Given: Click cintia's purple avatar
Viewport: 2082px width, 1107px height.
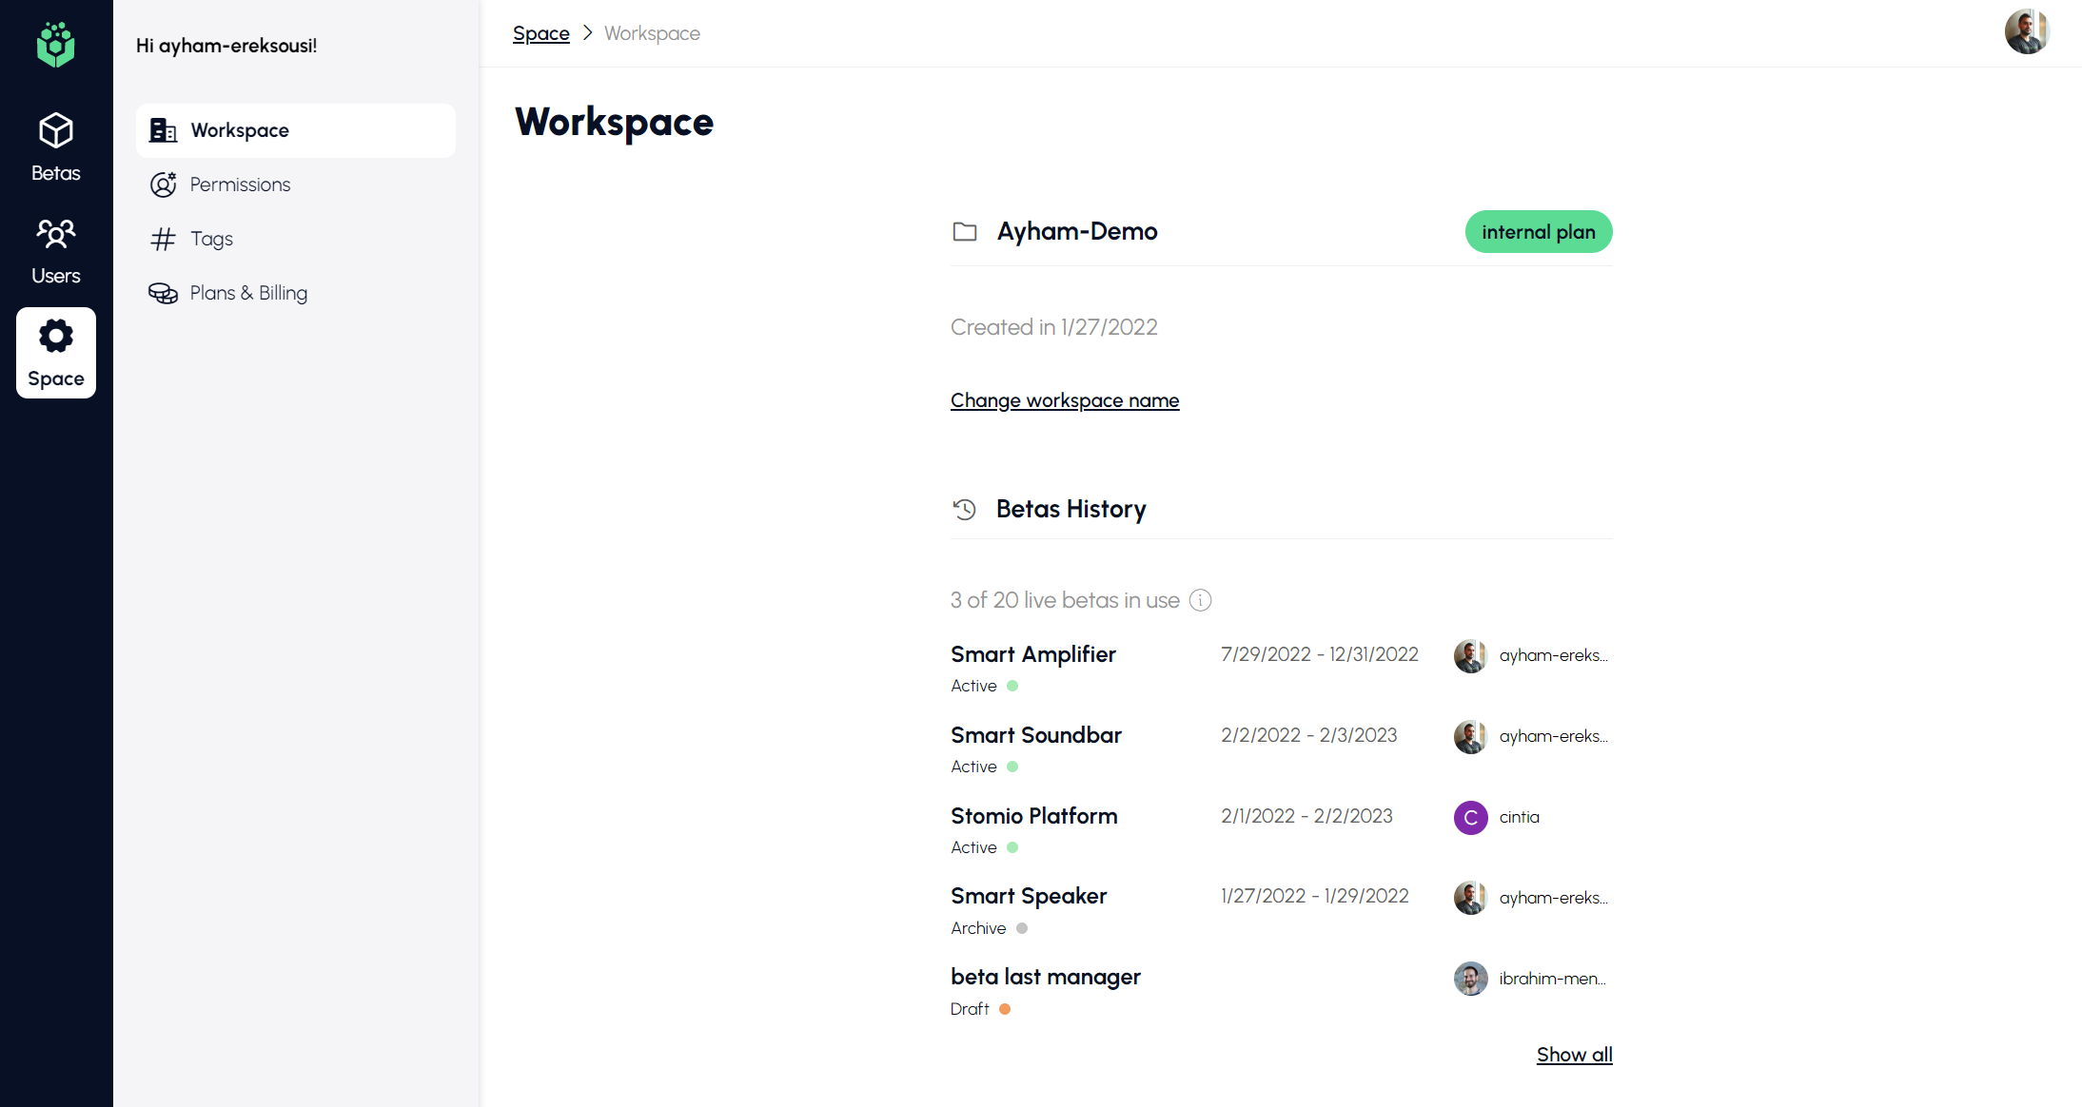Looking at the screenshot, I should click(1470, 817).
